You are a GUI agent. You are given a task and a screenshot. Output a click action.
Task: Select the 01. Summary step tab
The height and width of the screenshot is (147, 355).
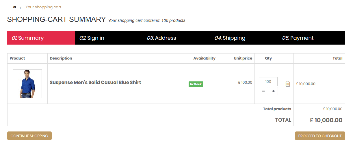pyautogui.click(x=41, y=38)
